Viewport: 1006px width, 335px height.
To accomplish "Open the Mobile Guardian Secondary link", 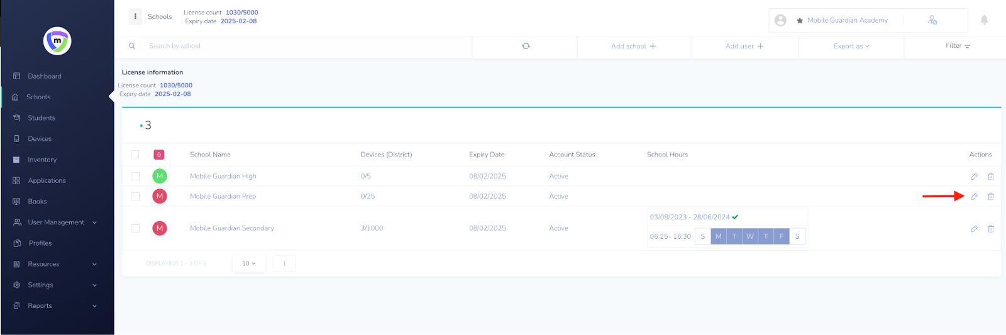I will coord(232,228).
